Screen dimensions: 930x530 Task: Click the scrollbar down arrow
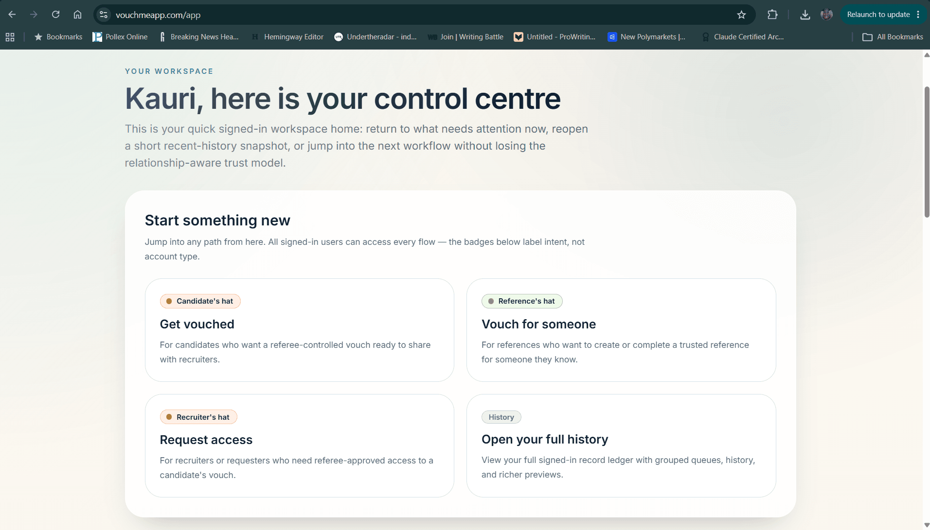coord(927,525)
